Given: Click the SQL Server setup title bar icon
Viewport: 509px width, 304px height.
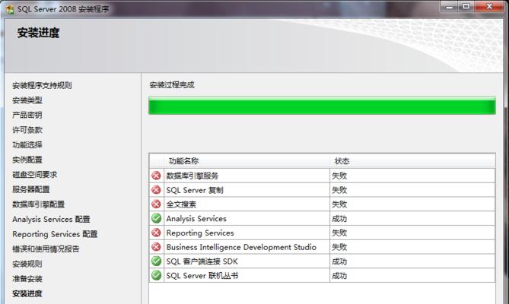Looking at the screenshot, I should [x=10, y=9].
